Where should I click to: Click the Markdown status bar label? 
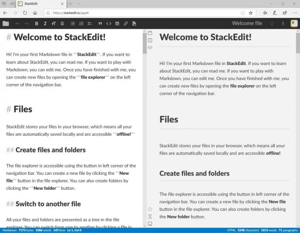pyautogui.click(x=10, y=230)
